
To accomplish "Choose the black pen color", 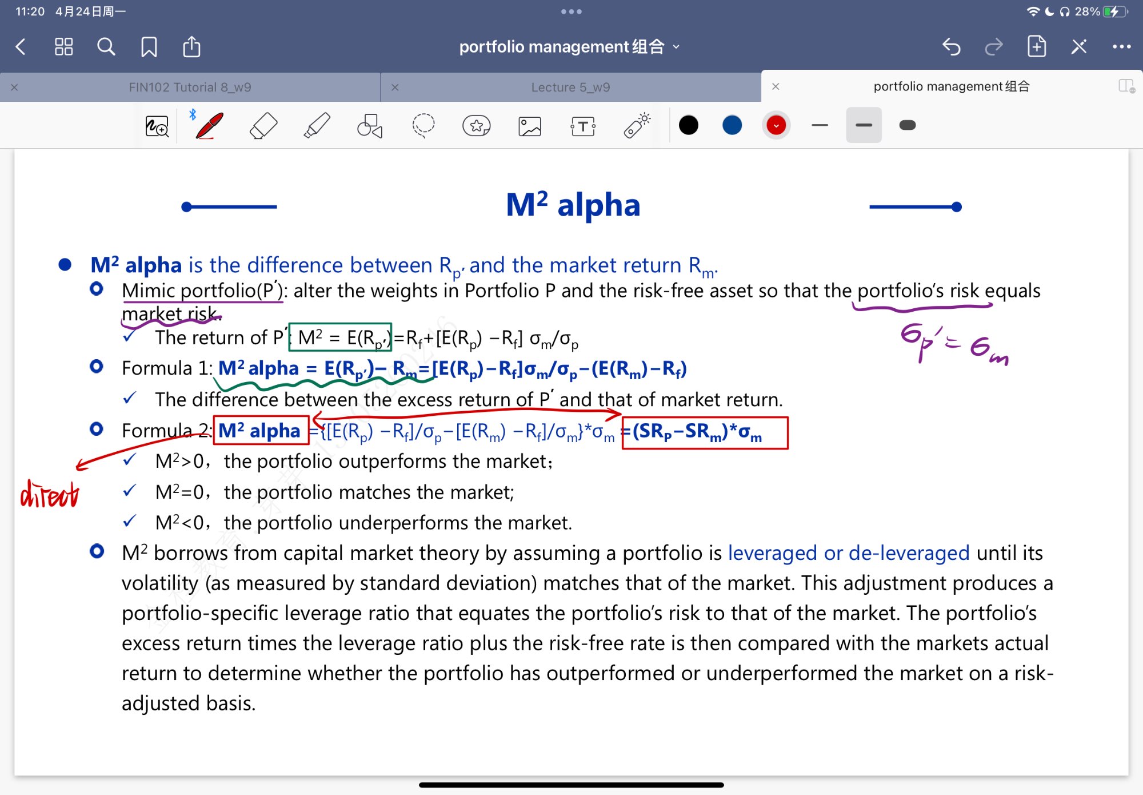I will pos(689,125).
